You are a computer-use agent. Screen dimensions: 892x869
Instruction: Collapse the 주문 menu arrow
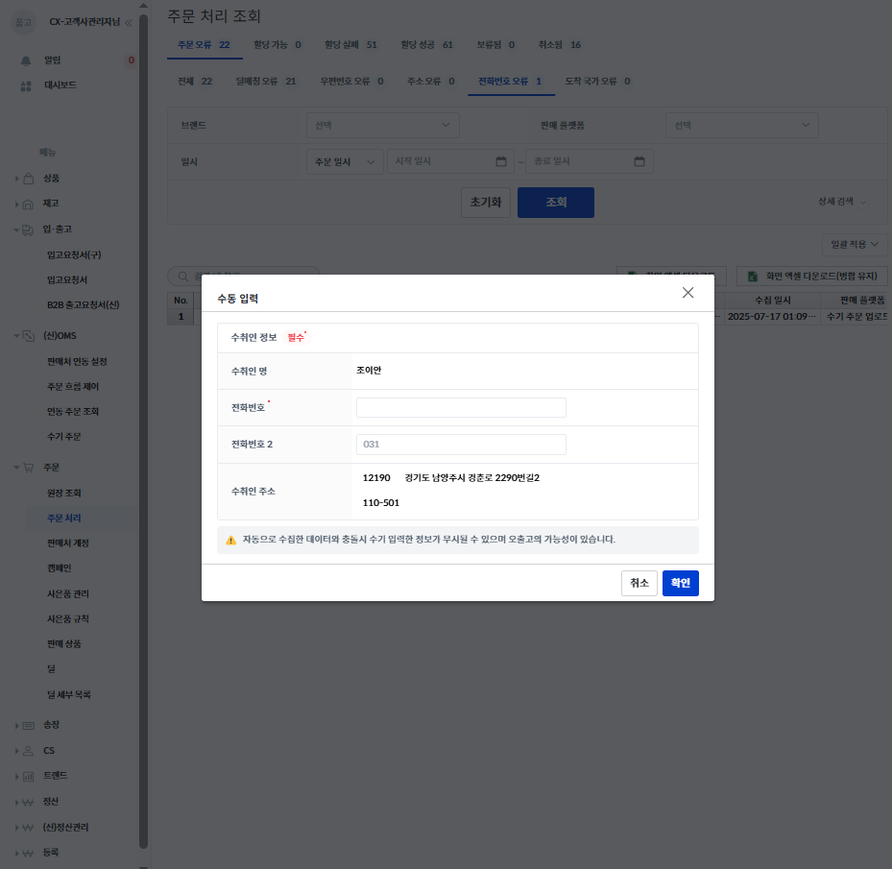point(16,468)
